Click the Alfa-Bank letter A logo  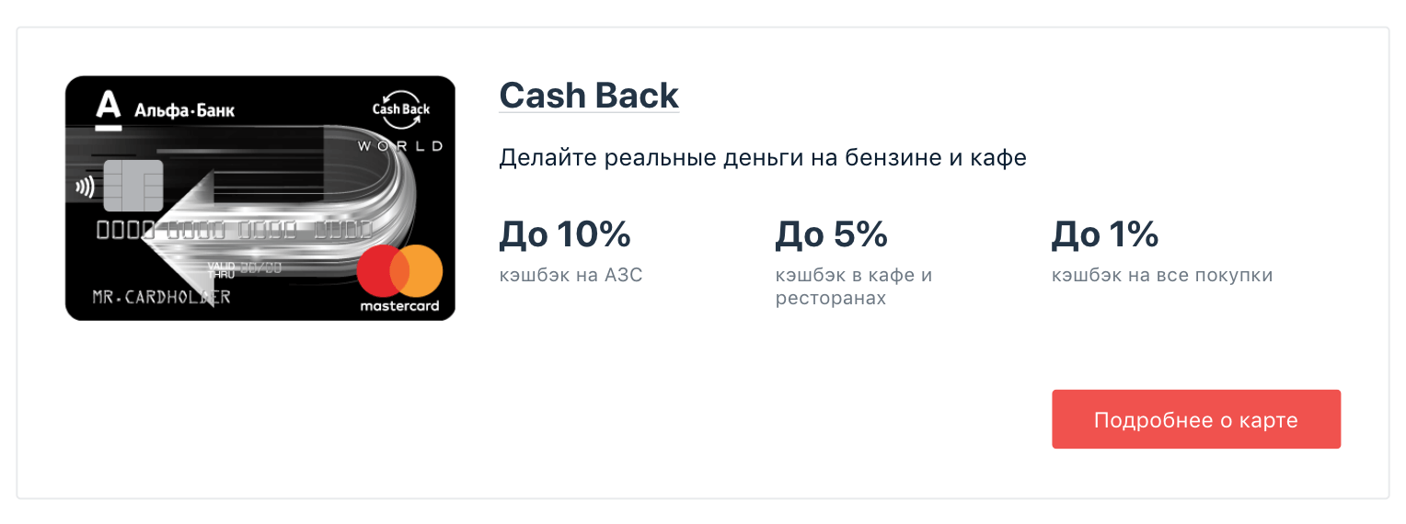pos(108,109)
